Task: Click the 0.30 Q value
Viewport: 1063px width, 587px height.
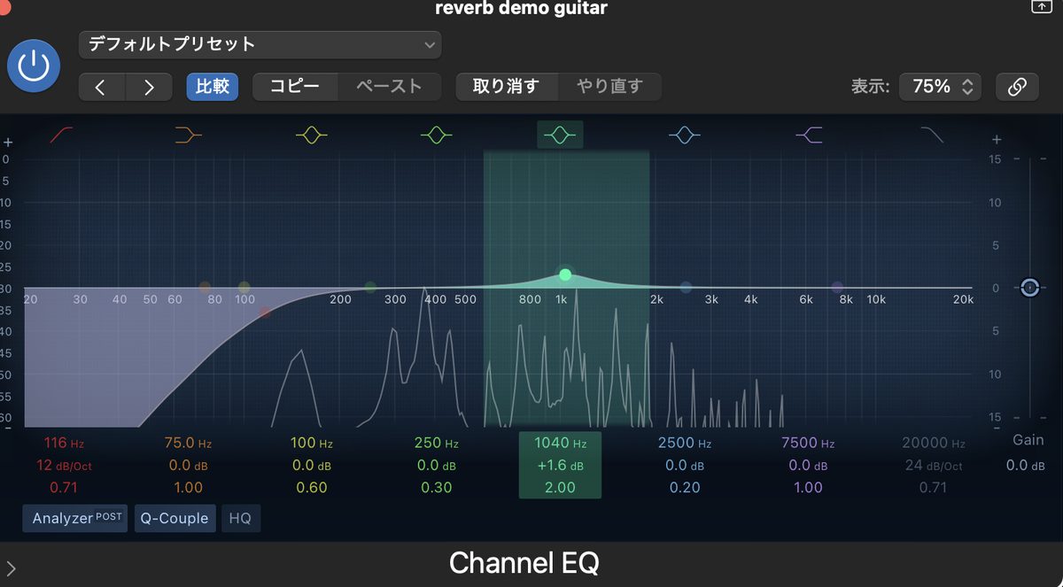Action: 437,488
